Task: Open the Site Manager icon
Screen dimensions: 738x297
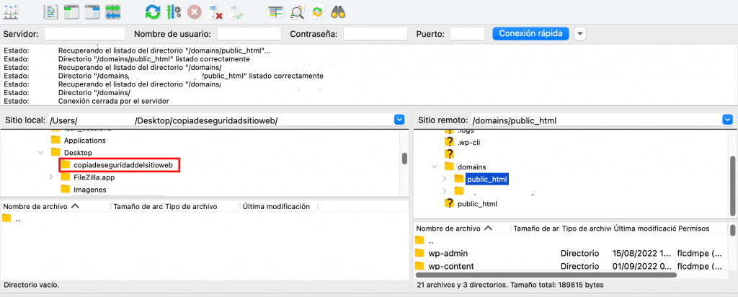Action: click(12, 12)
